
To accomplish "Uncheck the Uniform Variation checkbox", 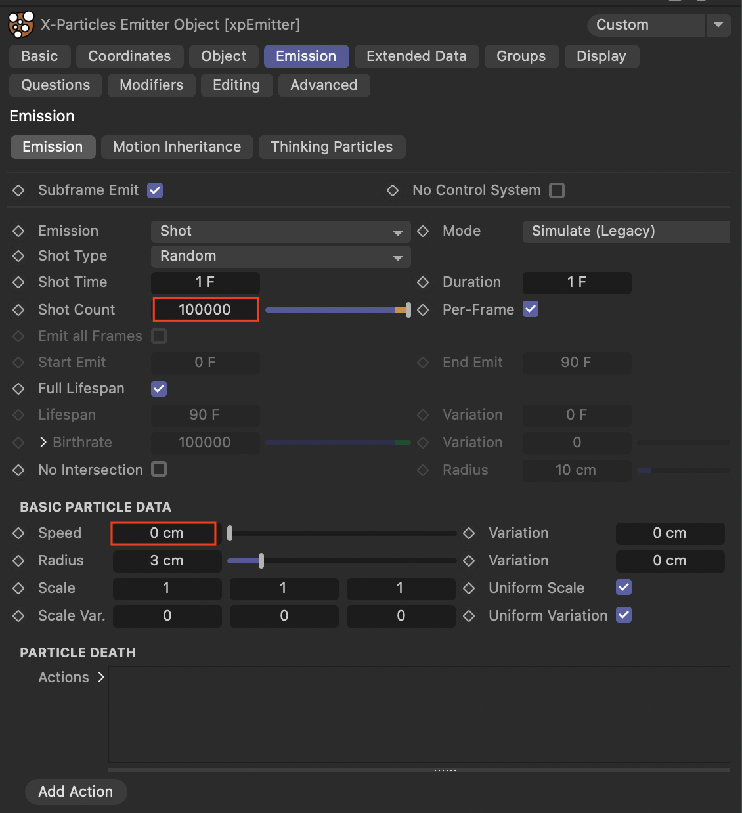I will [624, 615].
